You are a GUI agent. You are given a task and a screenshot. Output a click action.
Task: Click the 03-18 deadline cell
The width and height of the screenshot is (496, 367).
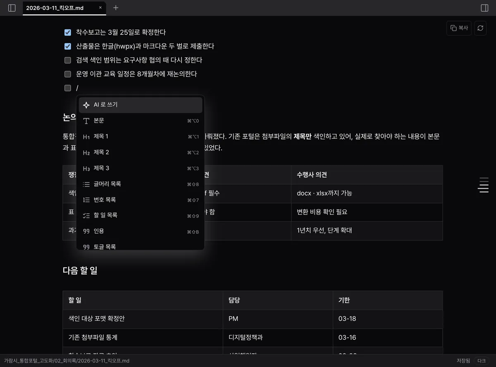[388, 319]
